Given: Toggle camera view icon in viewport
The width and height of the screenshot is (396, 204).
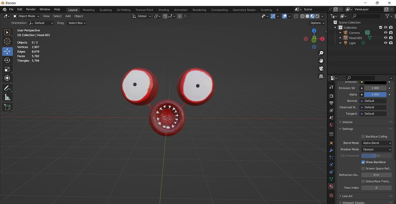Looking at the screenshot, I should (321, 68).
